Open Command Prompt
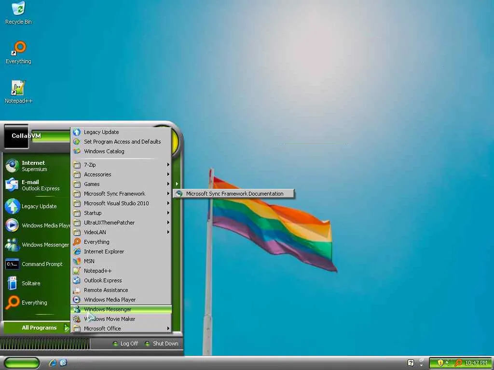Viewport: 494px width, 370px height. click(37, 264)
